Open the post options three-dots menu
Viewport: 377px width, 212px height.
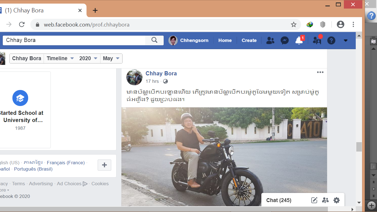click(x=320, y=72)
